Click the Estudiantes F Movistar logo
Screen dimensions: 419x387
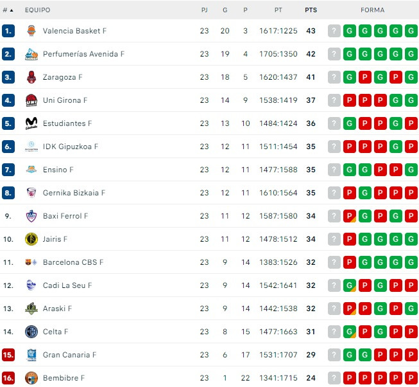coord(31,123)
